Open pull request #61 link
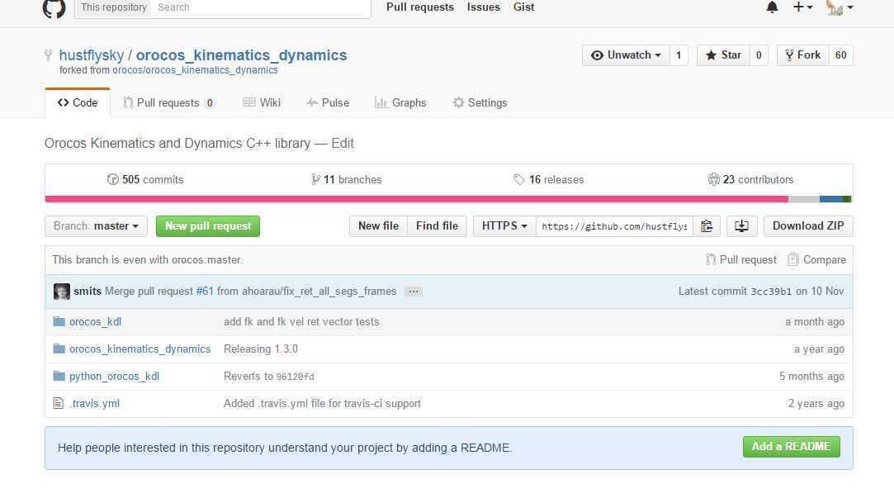 205,291
